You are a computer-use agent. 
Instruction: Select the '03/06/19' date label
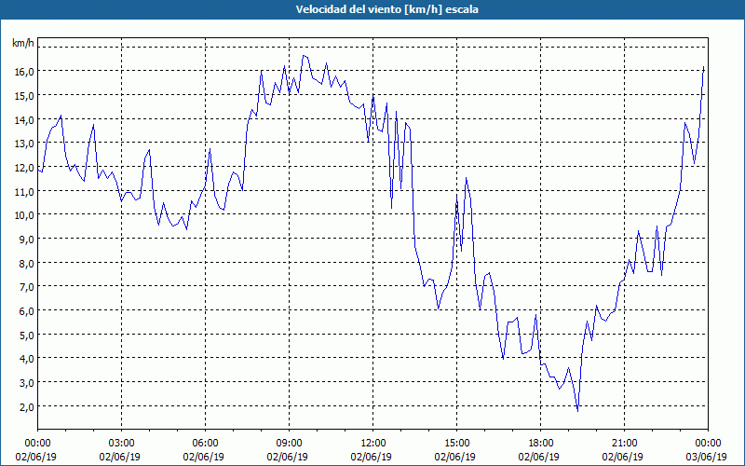point(706,457)
